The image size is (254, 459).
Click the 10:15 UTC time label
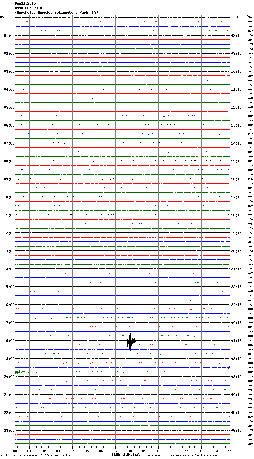[236, 72]
